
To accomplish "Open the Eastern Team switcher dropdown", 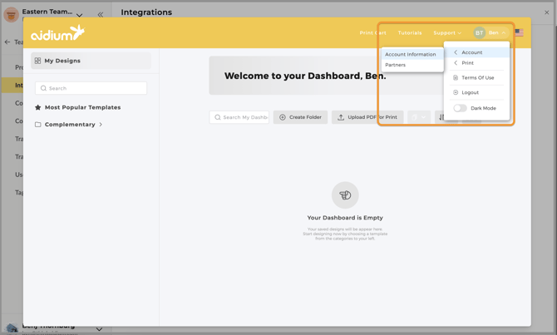I will [80, 14].
